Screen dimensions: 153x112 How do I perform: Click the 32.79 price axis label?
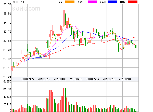click(7, 32)
